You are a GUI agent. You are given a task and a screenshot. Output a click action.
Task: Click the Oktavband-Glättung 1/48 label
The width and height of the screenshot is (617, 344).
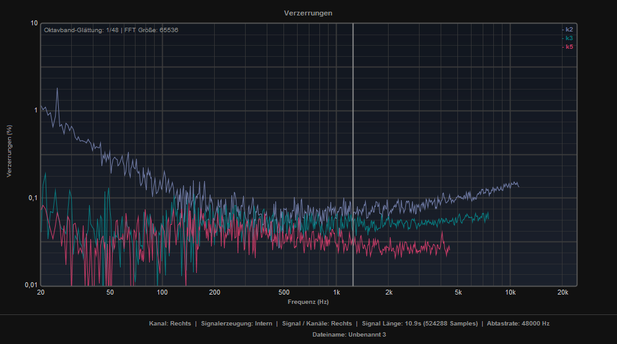(80, 30)
